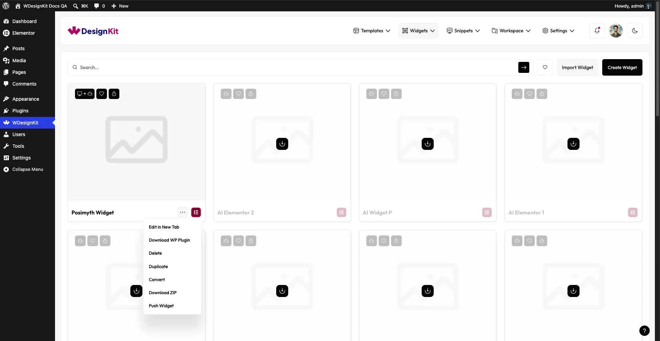Click the user avatar in the WDesignKit header
This screenshot has width=660, height=341.
[616, 31]
